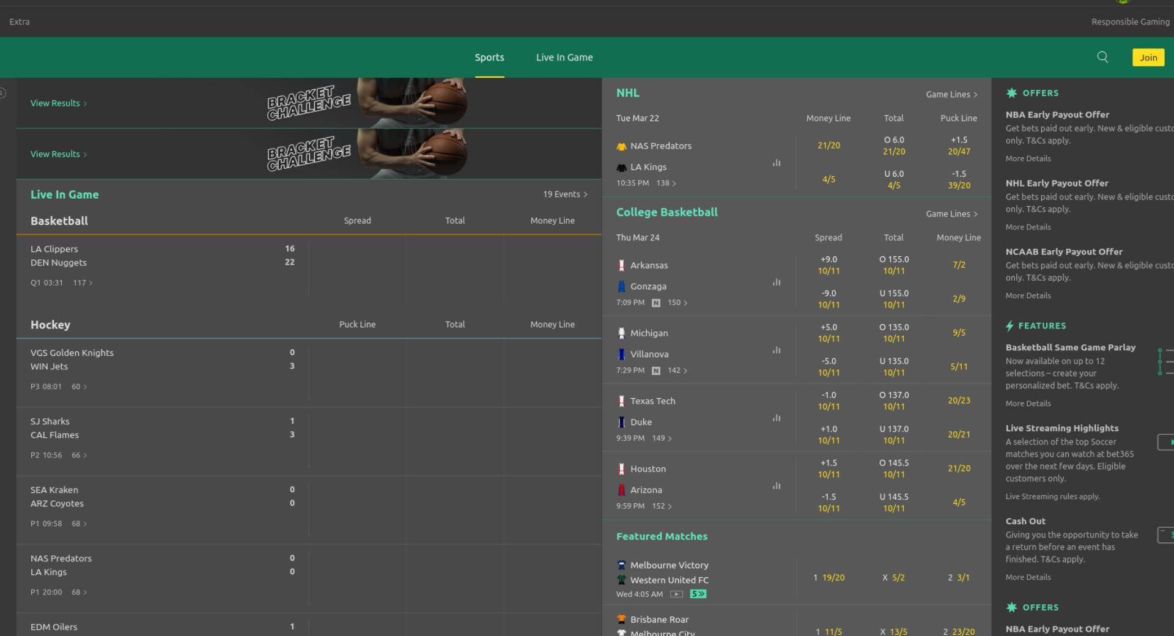Click the Melbourne Victory kit icon

click(621, 565)
